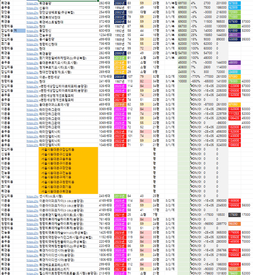The height and width of the screenshot is (275, 253).
Task: Click the 동답한신 cell
Action: [68, 31]
